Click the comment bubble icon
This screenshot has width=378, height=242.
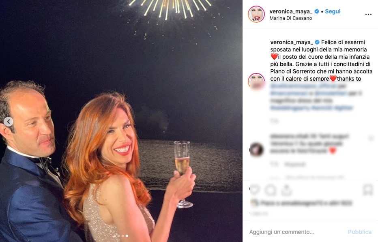[x=271, y=190]
